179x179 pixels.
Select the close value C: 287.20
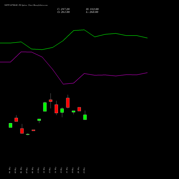63,9
